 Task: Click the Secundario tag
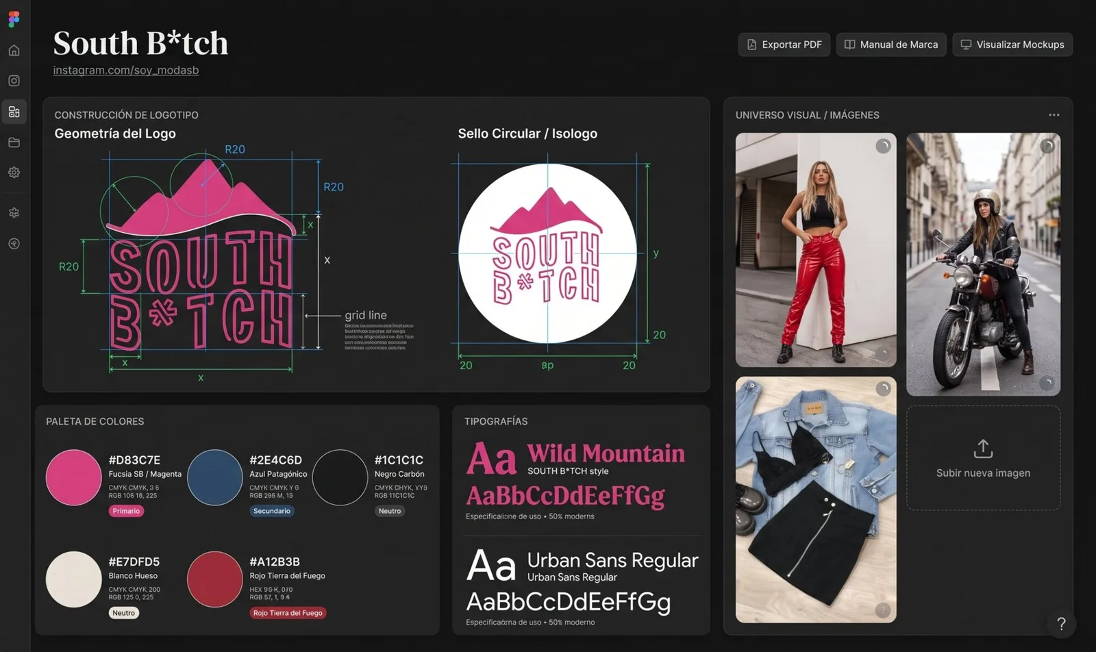point(272,511)
